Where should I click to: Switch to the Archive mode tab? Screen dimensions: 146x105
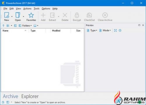(x=11, y=97)
